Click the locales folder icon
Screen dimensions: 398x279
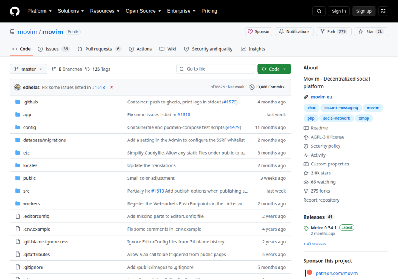[x=17, y=165]
